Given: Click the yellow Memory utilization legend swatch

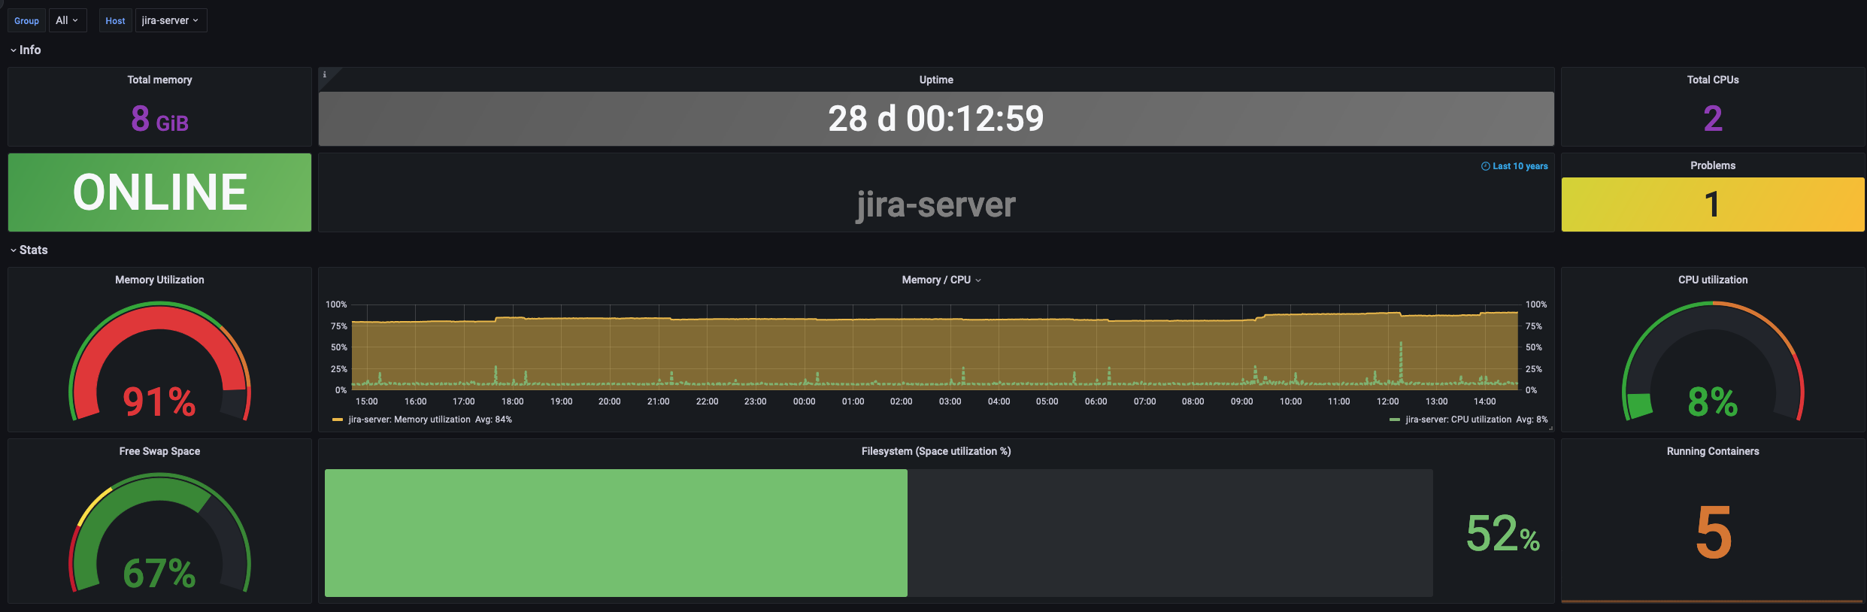Looking at the screenshot, I should click(x=338, y=420).
